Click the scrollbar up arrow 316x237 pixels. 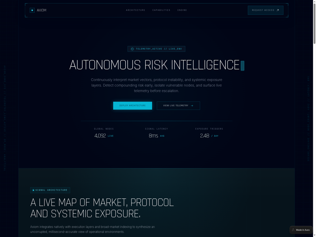pos(314,1)
